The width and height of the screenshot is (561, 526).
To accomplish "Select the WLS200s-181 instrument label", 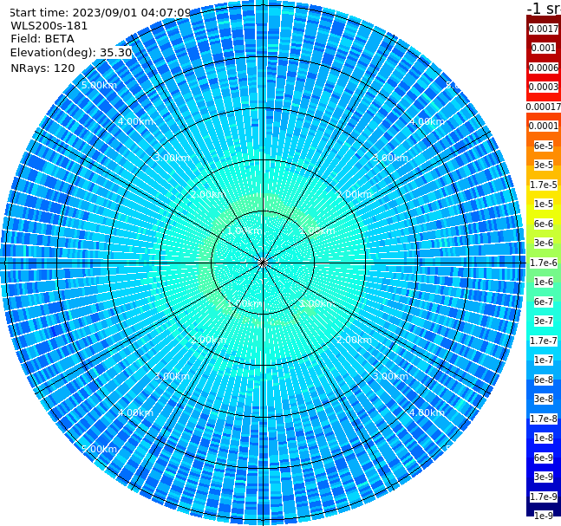I will pyautogui.click(x=49, y=26).
